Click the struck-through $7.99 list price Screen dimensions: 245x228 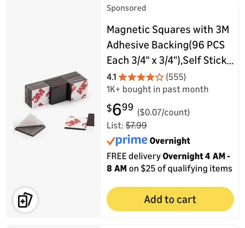tap(136, 125)
